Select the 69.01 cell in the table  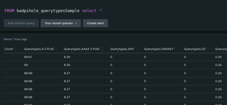point(28,57)
